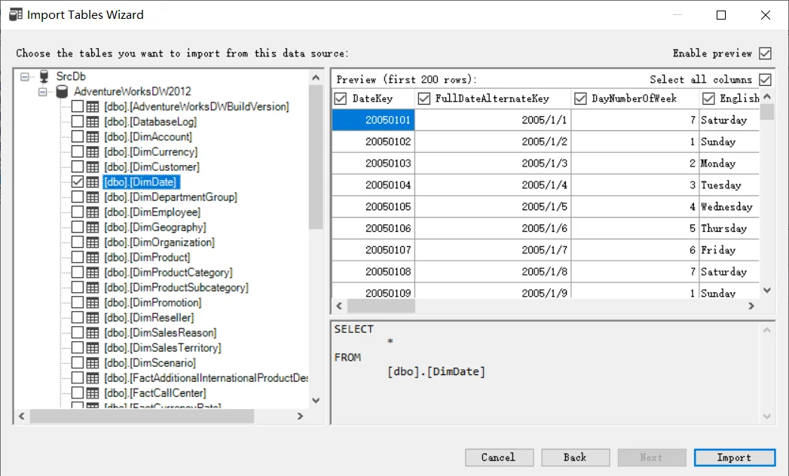Click the Import button
Viewport: 789px width, 476px height.
[735, 457]
